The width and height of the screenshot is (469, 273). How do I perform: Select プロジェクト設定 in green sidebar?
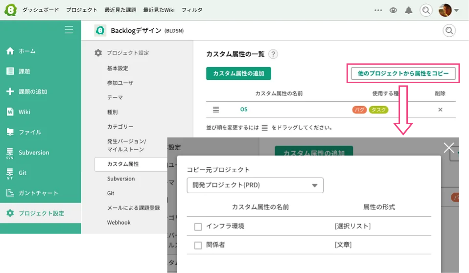41,213
